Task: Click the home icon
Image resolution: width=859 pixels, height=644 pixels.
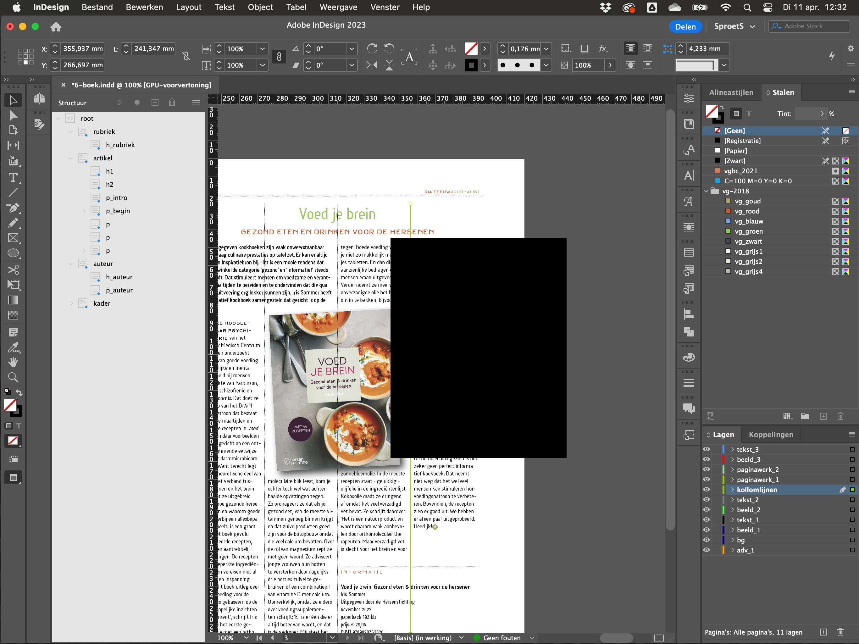Action: (x=56, y=26)
